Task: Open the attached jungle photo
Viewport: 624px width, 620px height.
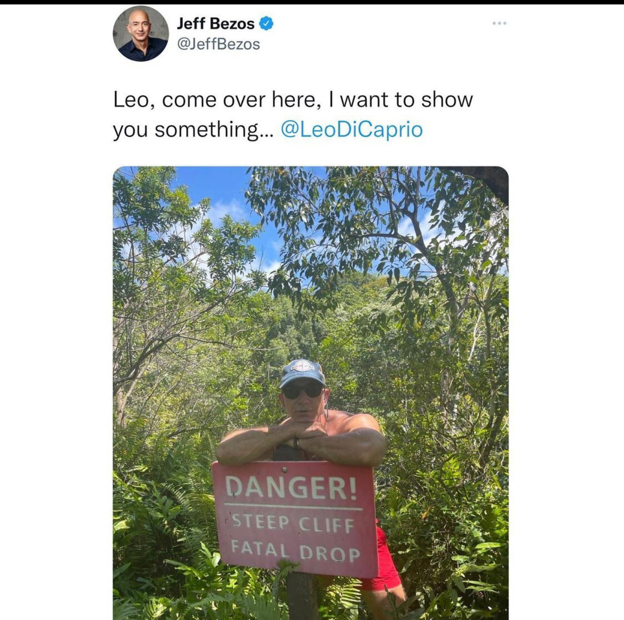Action: point(311,393)
